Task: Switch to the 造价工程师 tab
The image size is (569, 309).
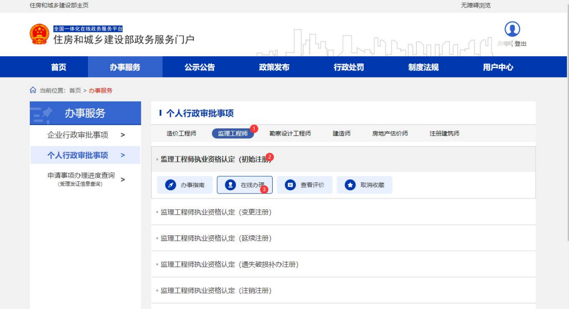Action: coord(181,134)
